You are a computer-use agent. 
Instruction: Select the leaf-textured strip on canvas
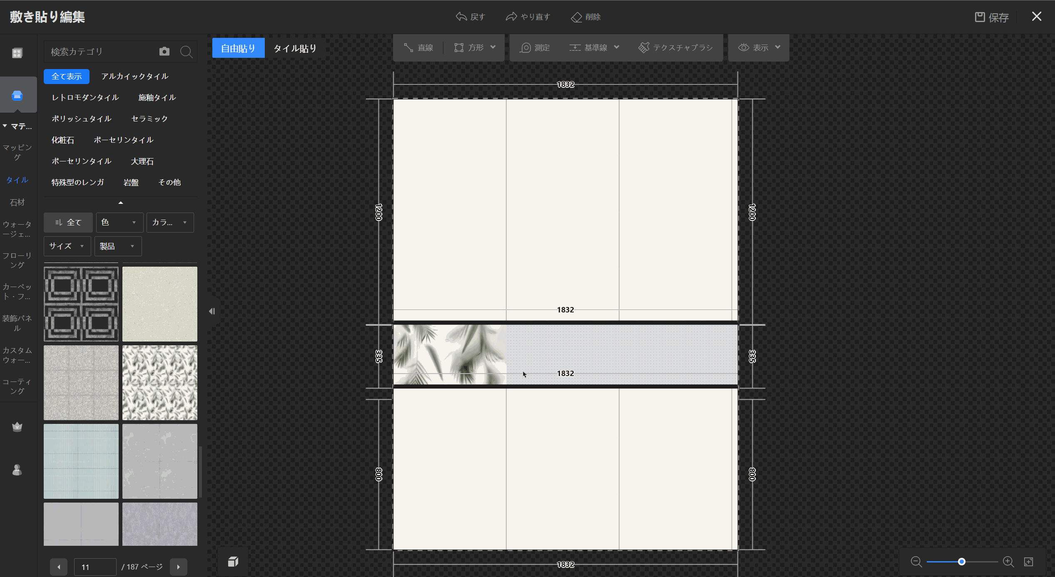pos(450,354)
